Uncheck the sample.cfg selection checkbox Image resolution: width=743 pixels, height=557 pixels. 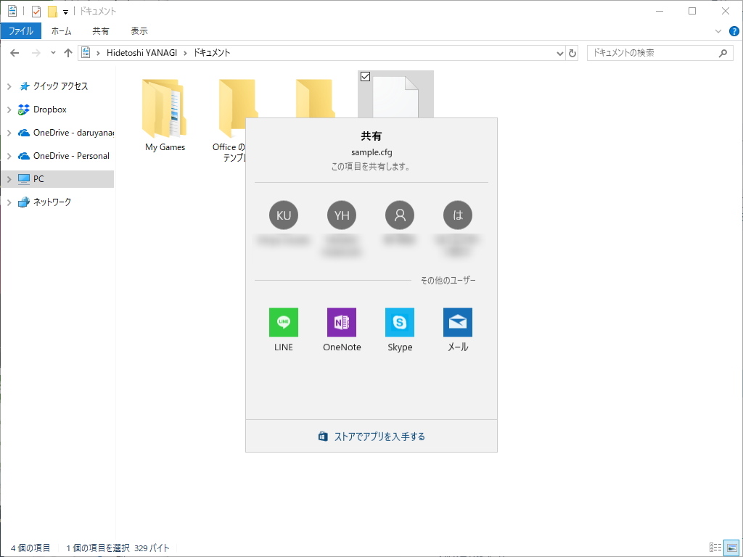(365, 76)
